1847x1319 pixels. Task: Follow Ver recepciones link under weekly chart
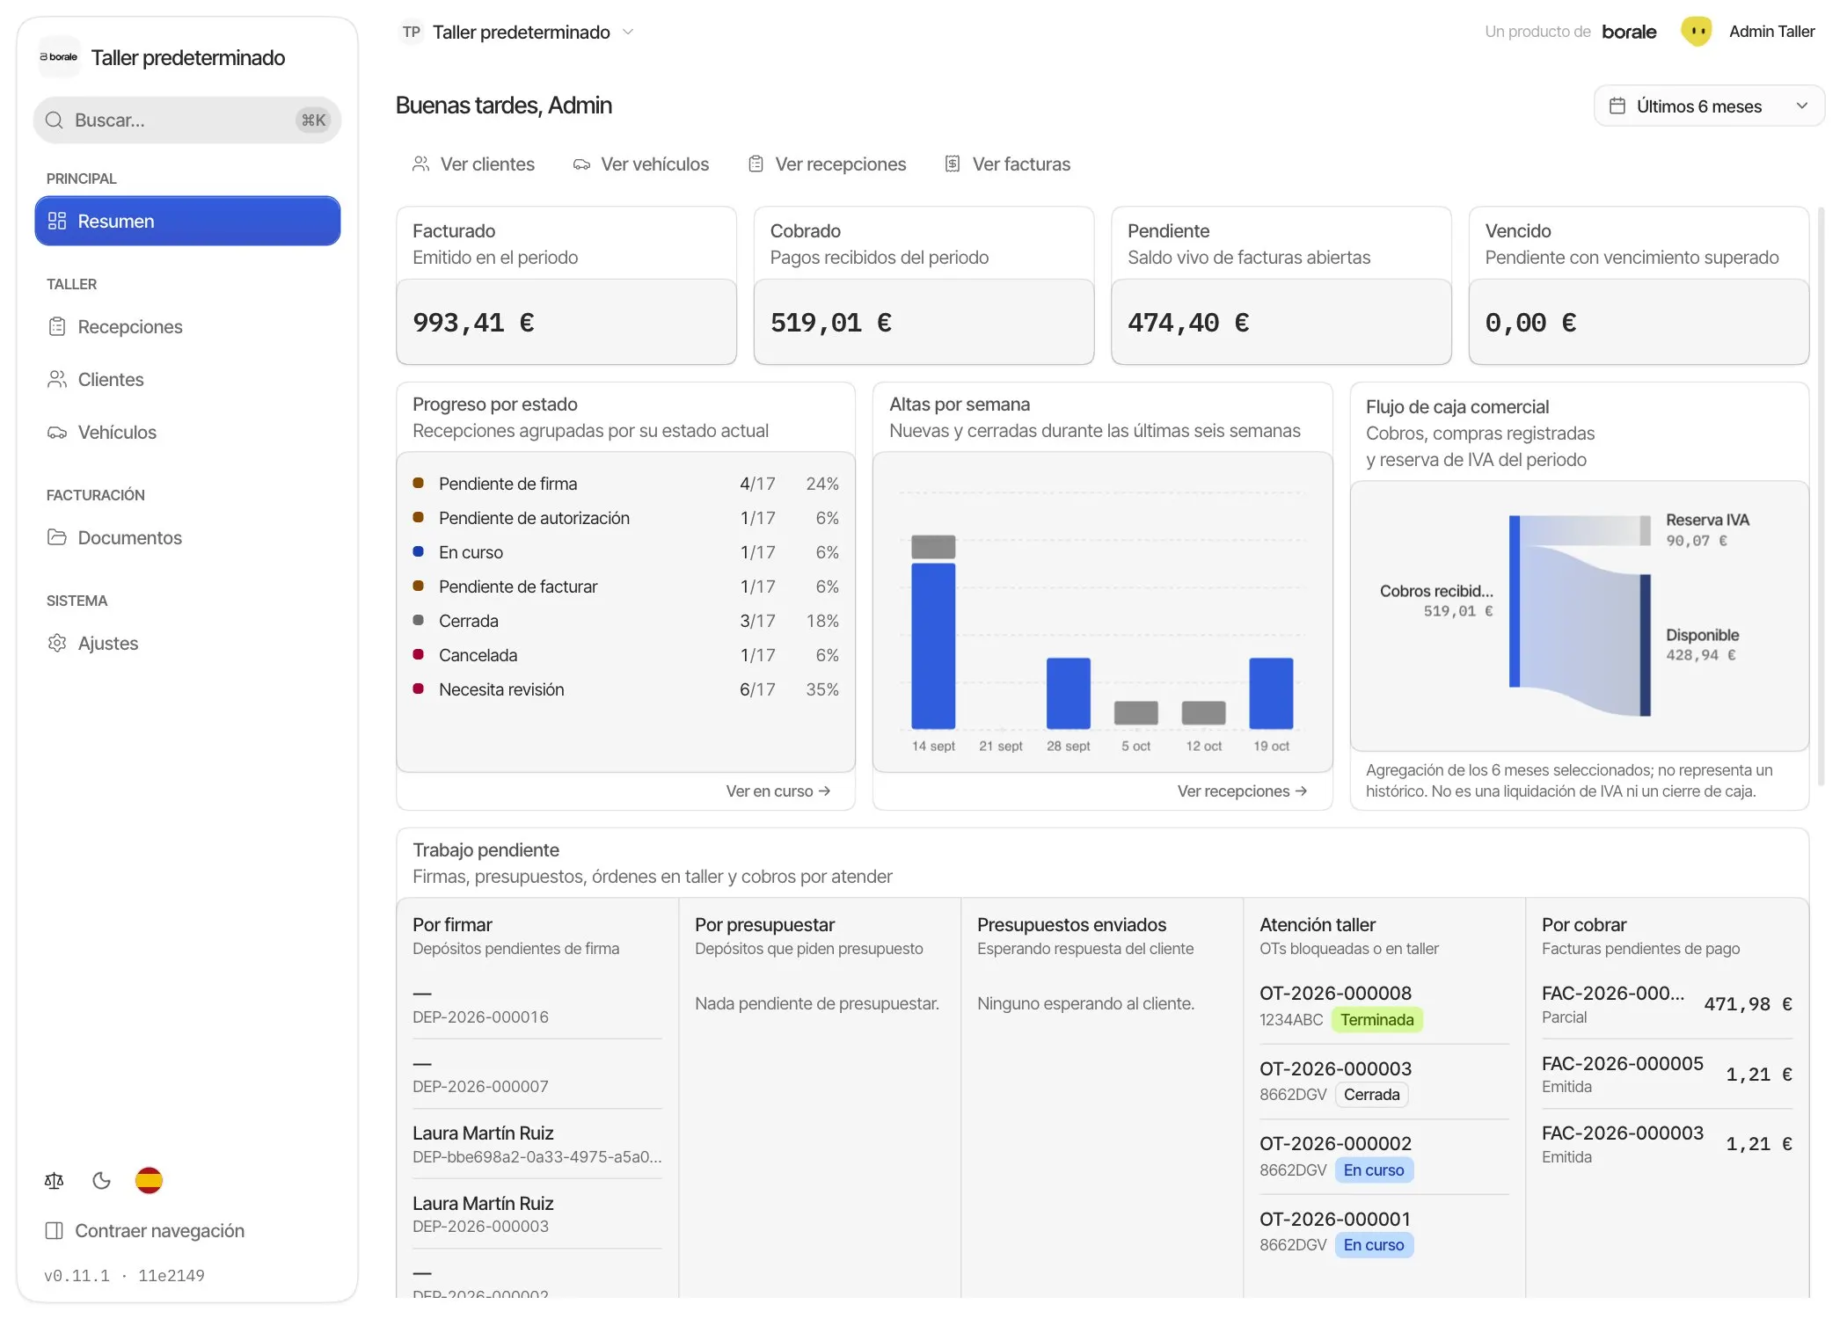pos(1242,791)
